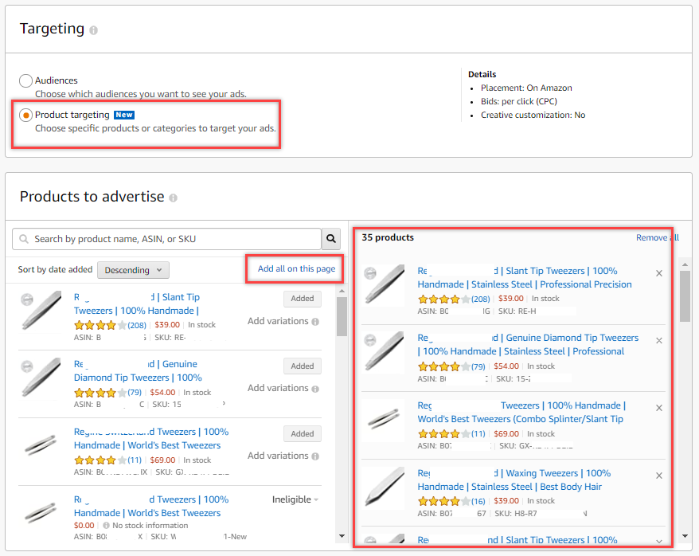Click the star rating of left-list 11-review product
The width and height of the screenshot is (699, 556).
tap(100, 460)
